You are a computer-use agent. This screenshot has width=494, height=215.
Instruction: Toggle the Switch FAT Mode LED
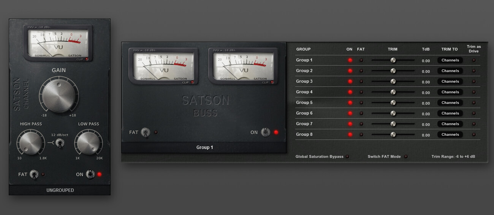pos(405,157)
